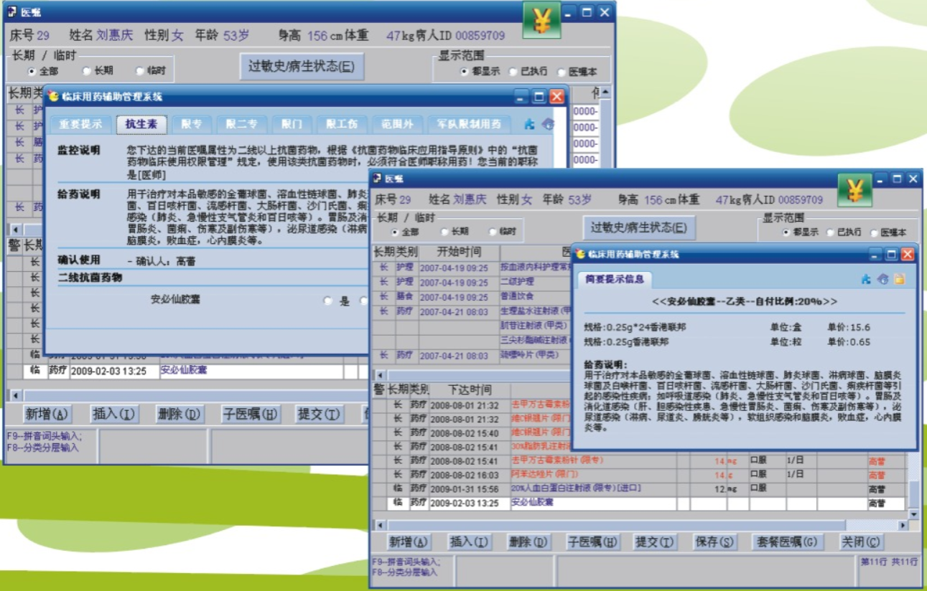Choose 是 radio for 安必仙胶囊 confirmation

(x=328, y=301)
